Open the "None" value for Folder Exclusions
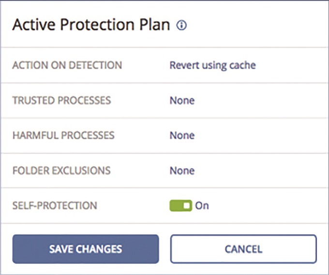Viewport: 329px width, 275px height. click(182, 171)
